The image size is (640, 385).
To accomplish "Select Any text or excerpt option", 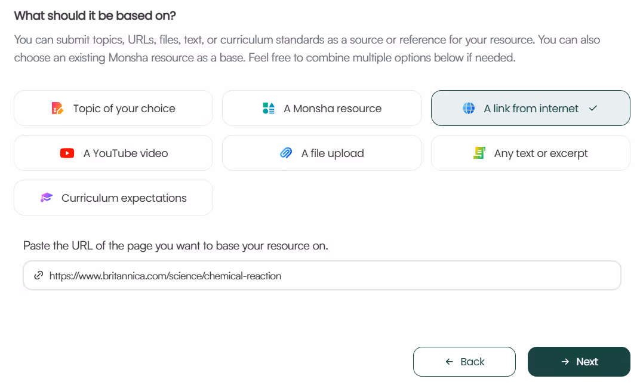I will point(530,153).
